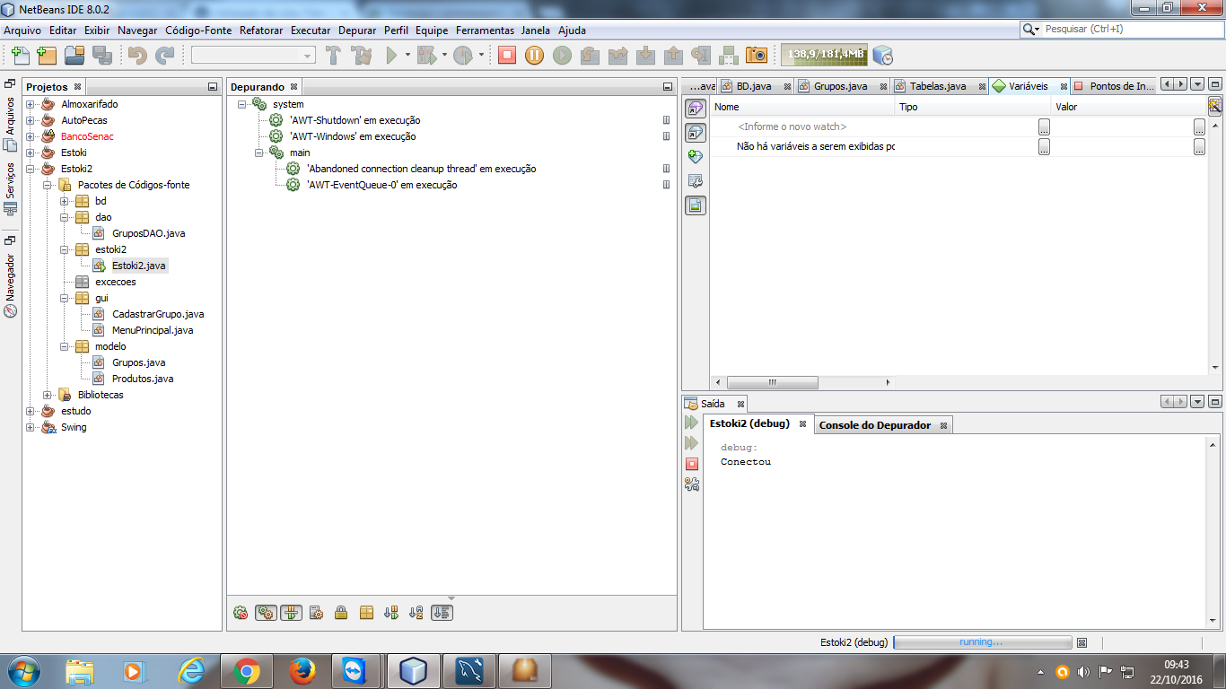
Task: Open a project with the folder icon
Action: click(74, 56)
